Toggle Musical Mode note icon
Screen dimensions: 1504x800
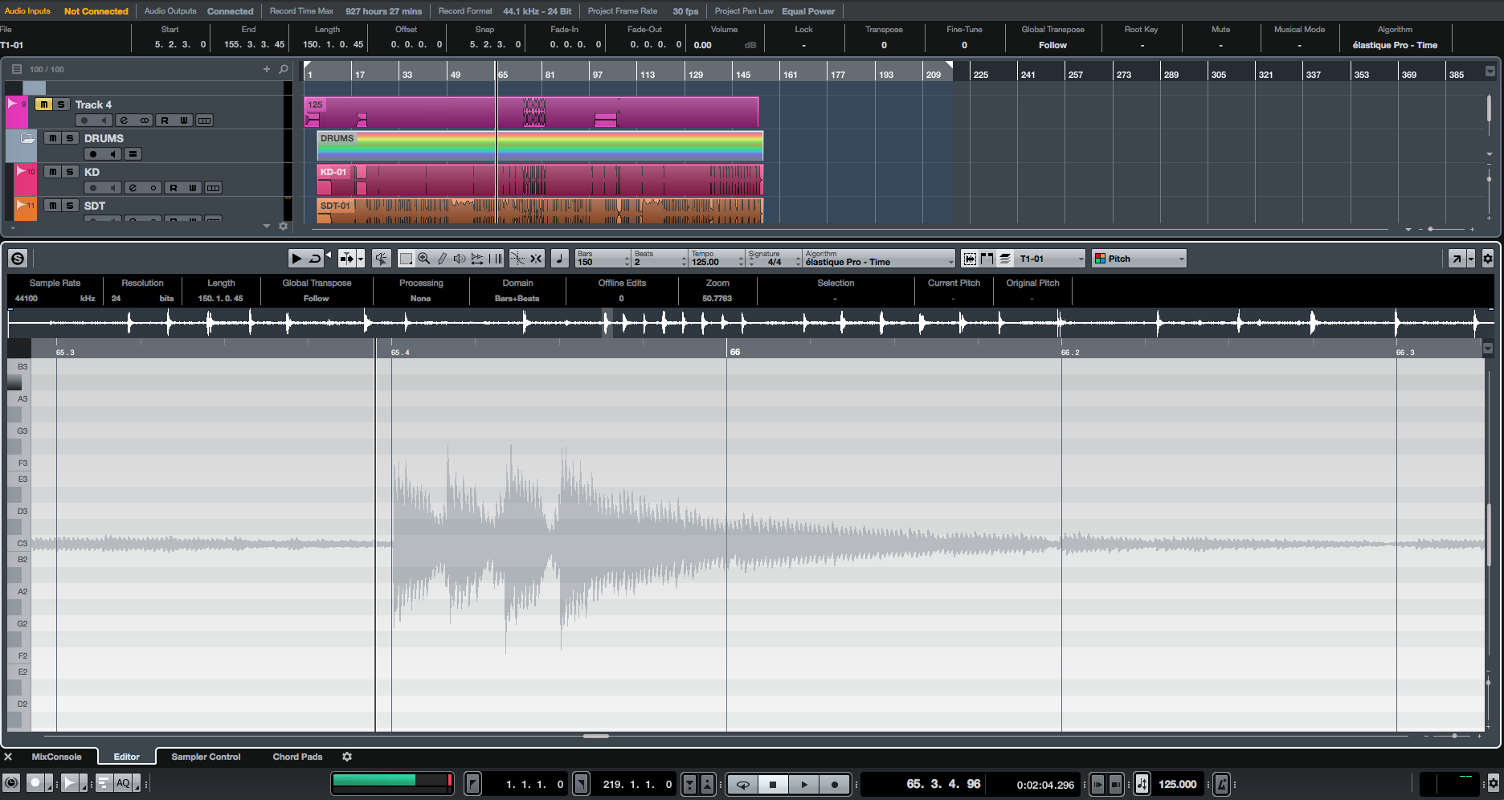click(560, 259)
